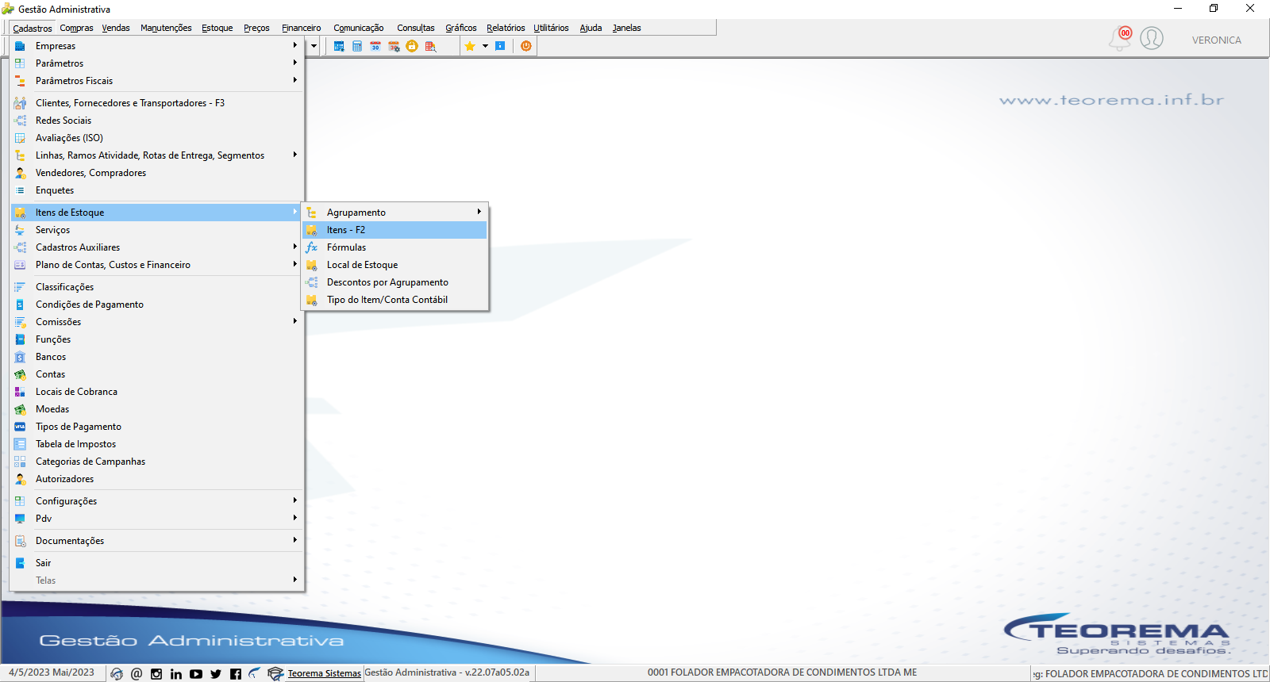Screen dimensions: 1270x682
Task: Open the Consultas menu
Action: coord(416,28)
